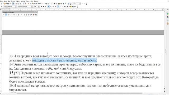This screenshot has height=95, width=169.
Task: Apply Highlighting color marker icon
Action: click(71, 7)
